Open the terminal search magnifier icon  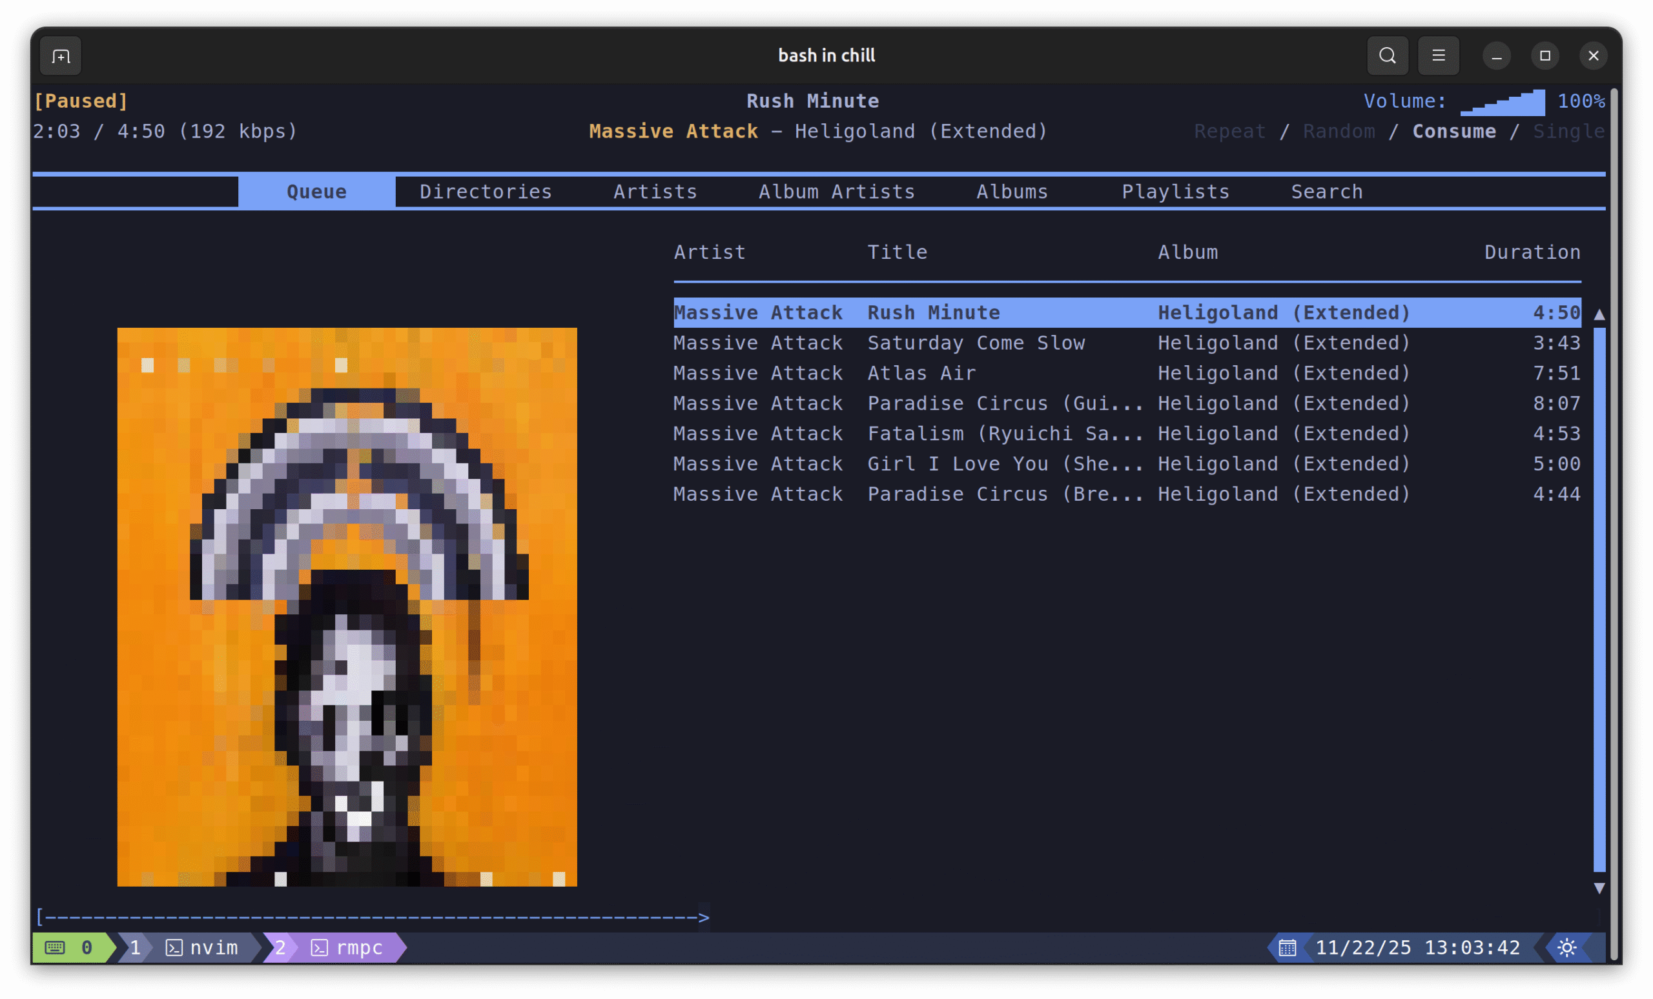pyautogui.click(x=1388, y=55)
